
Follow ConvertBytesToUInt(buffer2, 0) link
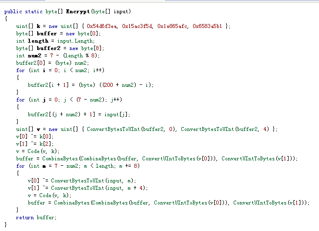(x=131, y=129)
